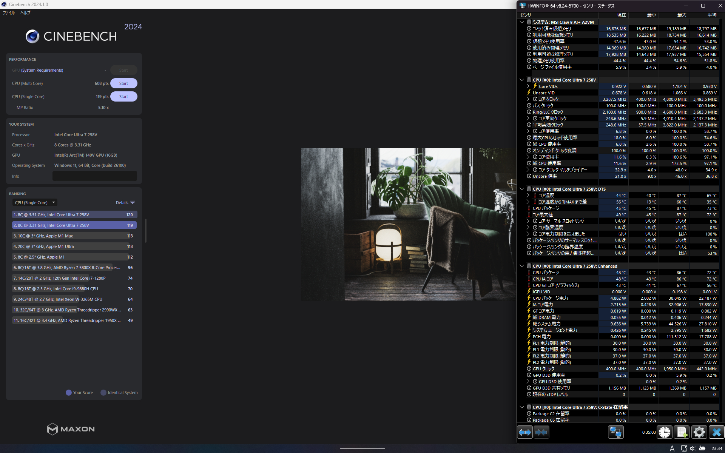Open HWiNFO sensor settings gear
This screenshot has width=725, height=453.
pyautogui.click(x=699, y=432)
